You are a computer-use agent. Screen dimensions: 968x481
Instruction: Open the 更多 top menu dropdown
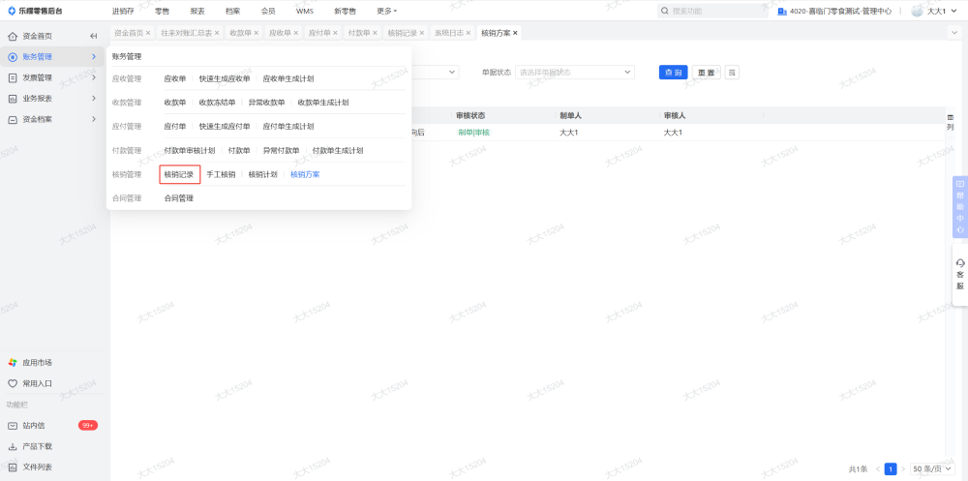tap(387, 11)
